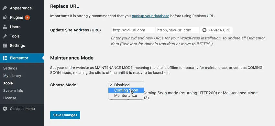
Task: Click the Elementor logo icon
Action: (x=5, y=58)
